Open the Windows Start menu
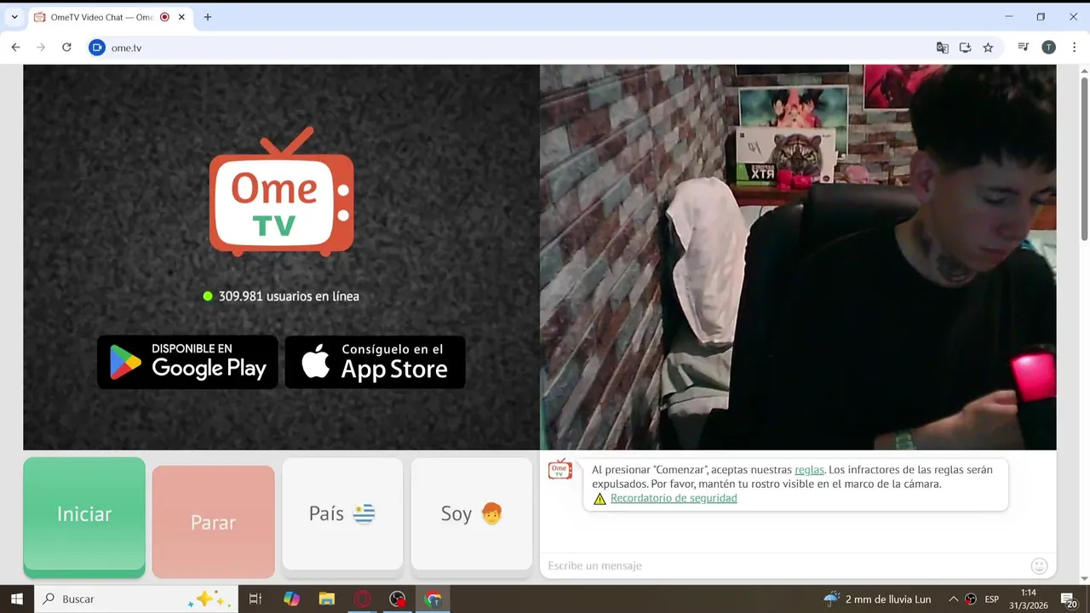The image size is (1090, 613). pos(16,599)
